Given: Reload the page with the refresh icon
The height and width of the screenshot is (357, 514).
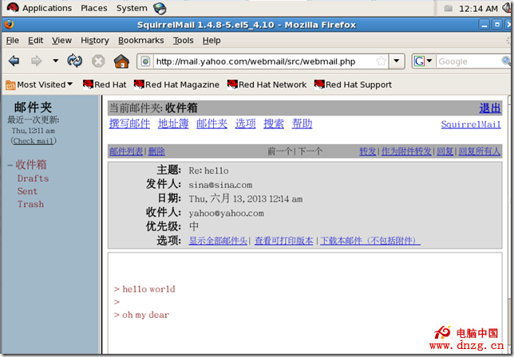Looking at the screenshot, I should click(x=75, y=61).
